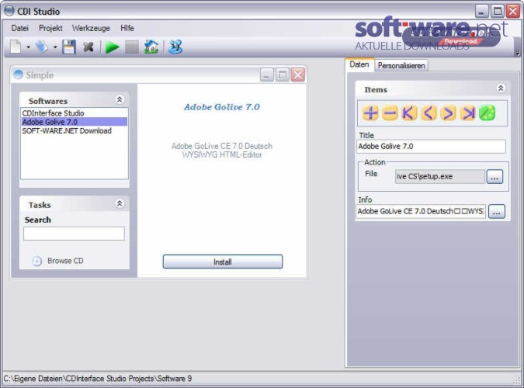
Task: Click the Browse CD disc icon
Action: (x=36, y=261)
